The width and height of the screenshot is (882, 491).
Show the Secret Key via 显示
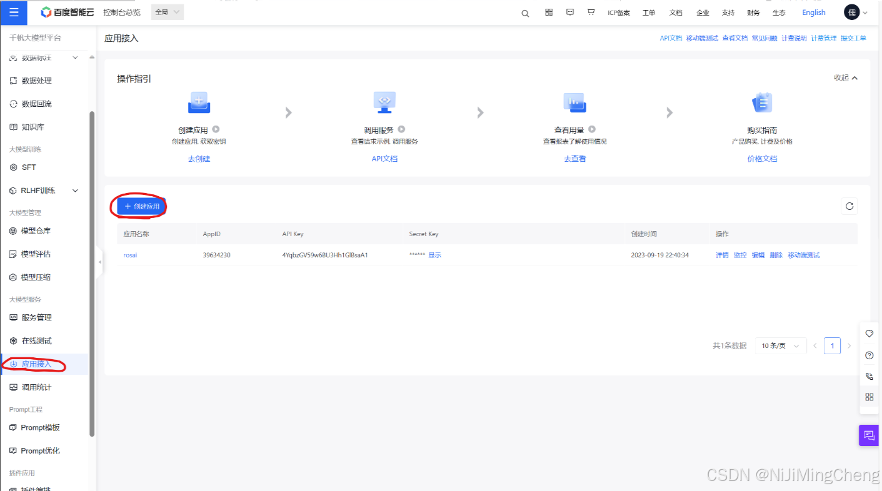coord(434,255)
